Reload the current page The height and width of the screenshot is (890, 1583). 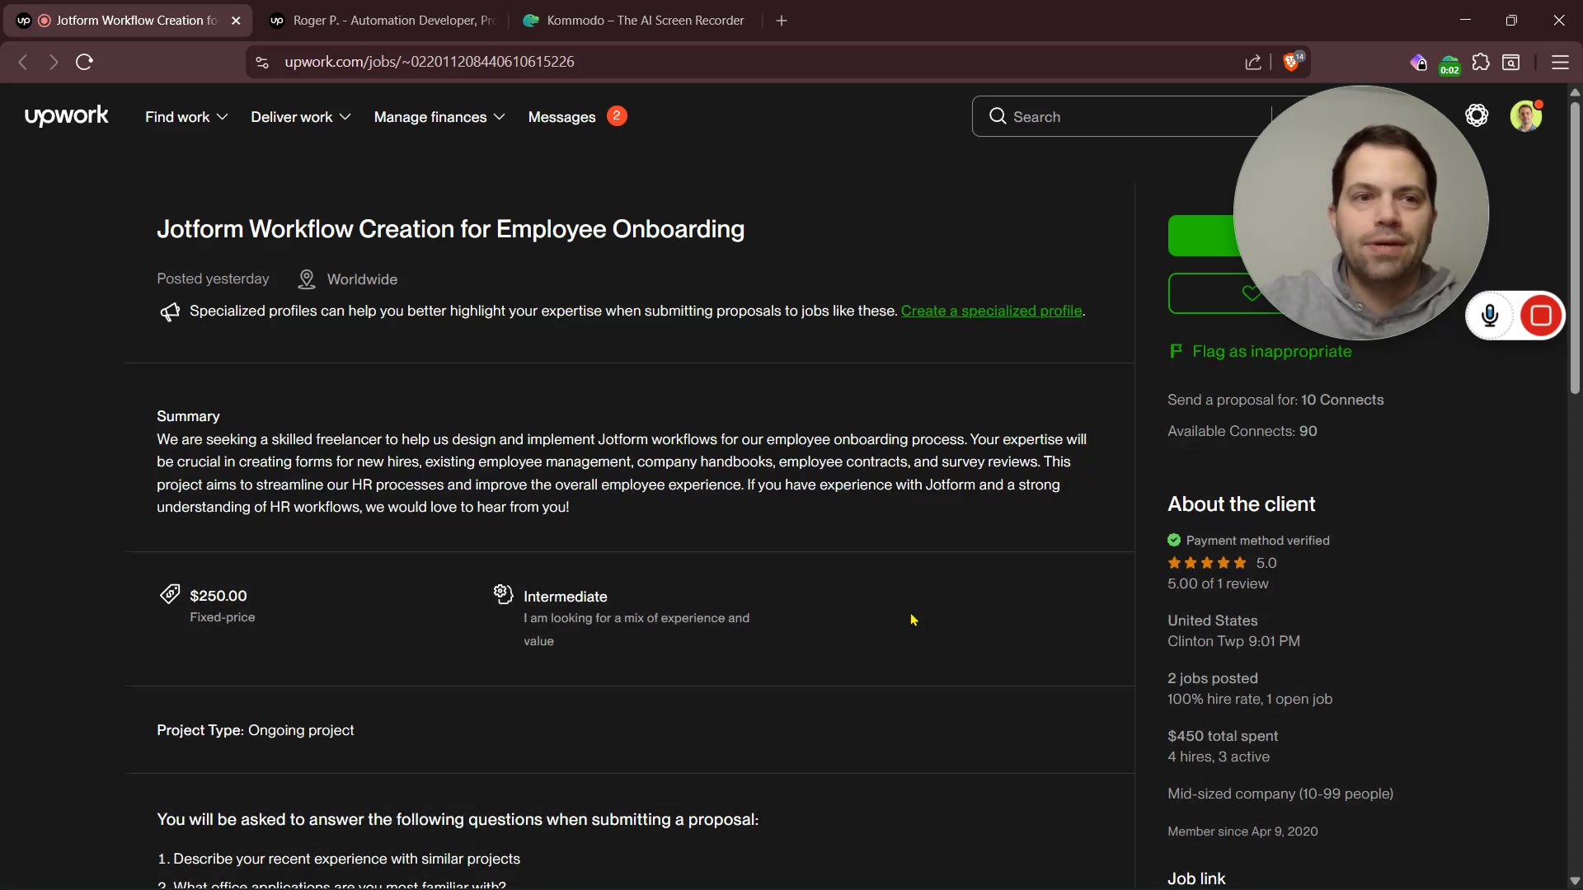coord(84,62)
